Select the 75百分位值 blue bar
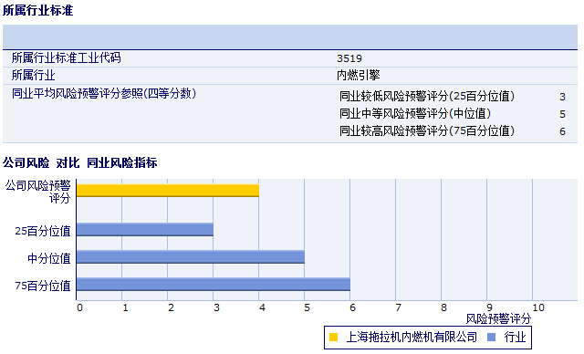This screenshot has width=584, height=354. 213,285
